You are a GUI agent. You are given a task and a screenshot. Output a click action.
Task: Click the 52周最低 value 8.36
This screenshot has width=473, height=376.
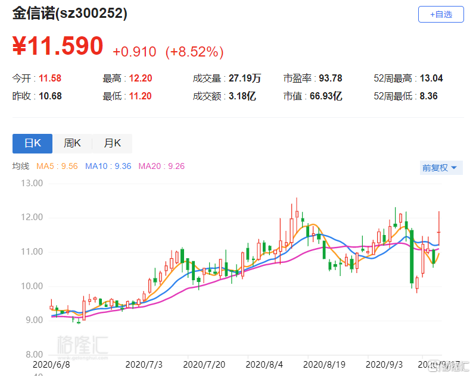click(429, 96)
